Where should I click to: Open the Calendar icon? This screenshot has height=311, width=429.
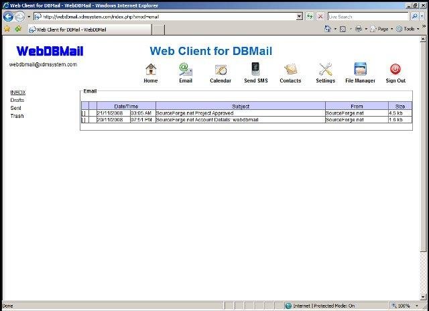(x=221, y=70)
